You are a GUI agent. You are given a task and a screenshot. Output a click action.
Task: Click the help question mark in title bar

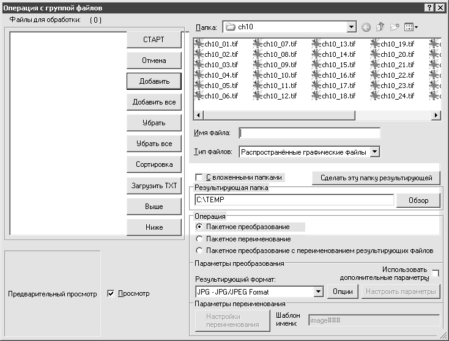pos(429,8)
